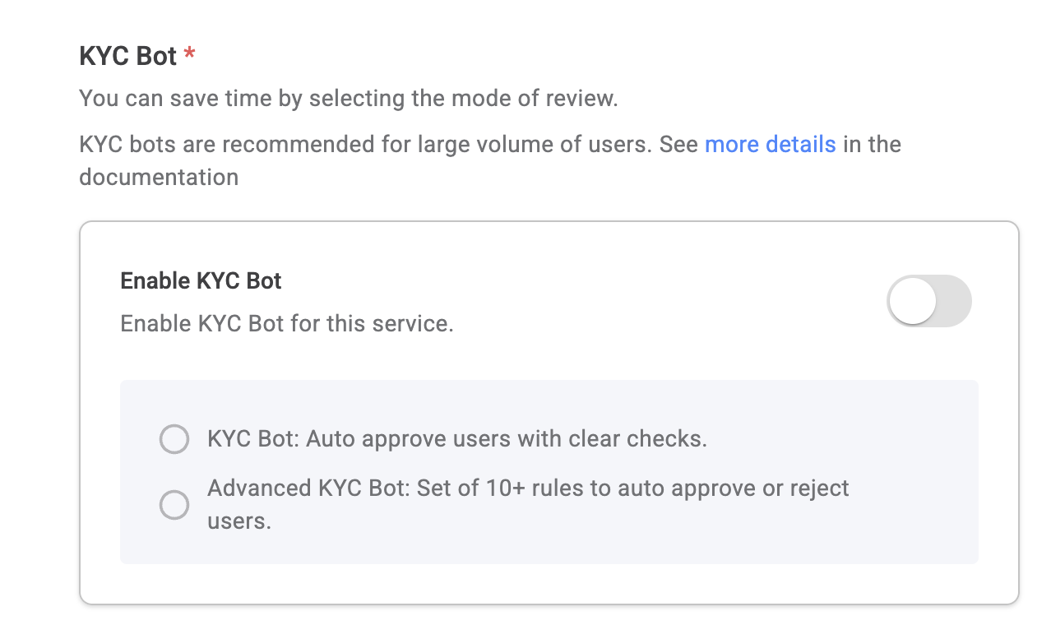Viewport: 1051px width, 625px height.
Task: Click the "KYC Bot" section title
Action: click(127, 56)
